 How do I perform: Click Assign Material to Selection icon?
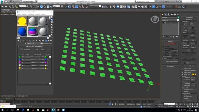coord(24,41)
